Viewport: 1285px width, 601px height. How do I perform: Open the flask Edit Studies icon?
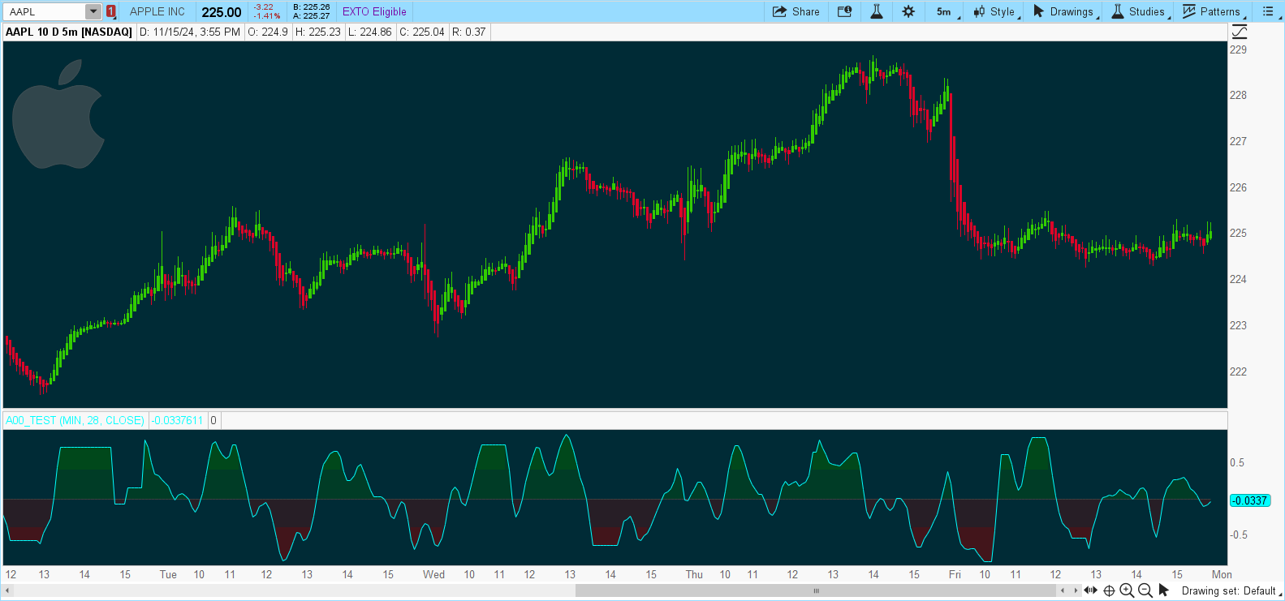(877, 11)
